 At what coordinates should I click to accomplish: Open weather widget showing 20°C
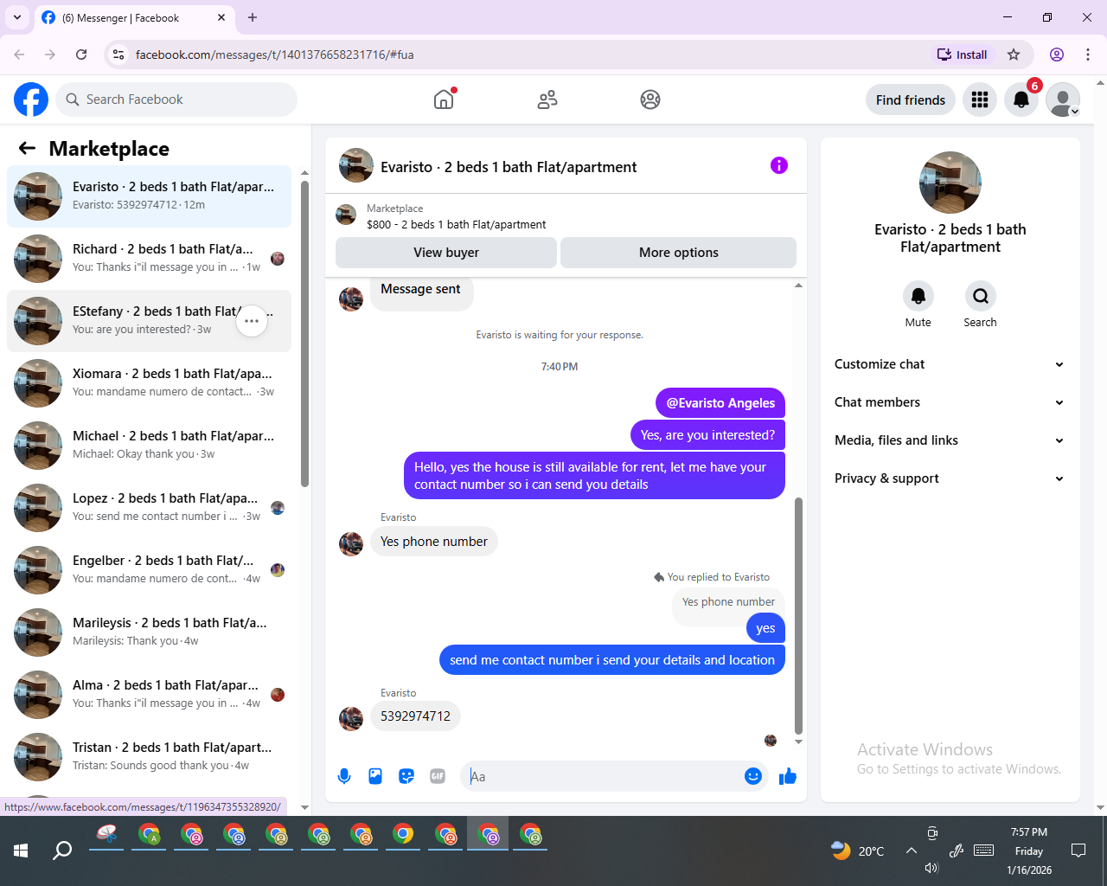click(857, 851)
